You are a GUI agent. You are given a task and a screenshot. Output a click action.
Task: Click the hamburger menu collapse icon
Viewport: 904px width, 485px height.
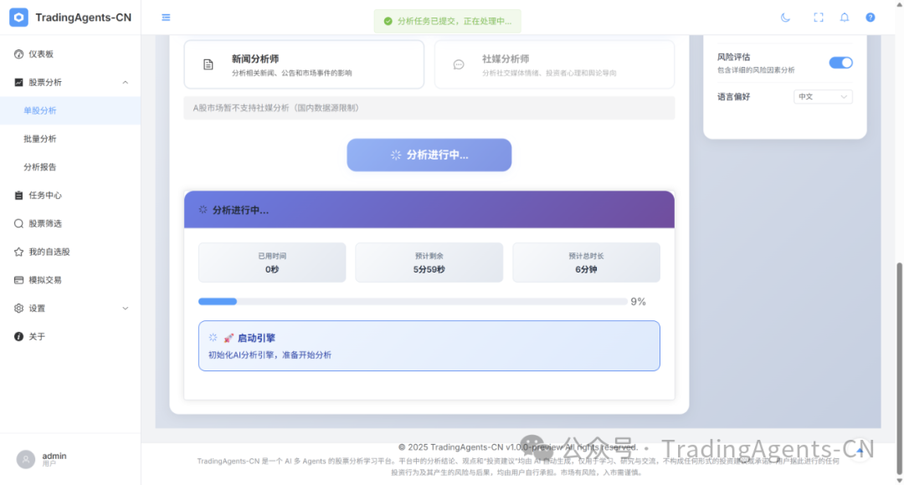[x=166, y=18]
